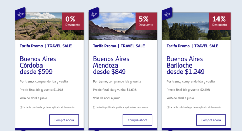Click Comprá ahora for Mendoza flight
Viewport: 242px width, 131px height.
138,120
